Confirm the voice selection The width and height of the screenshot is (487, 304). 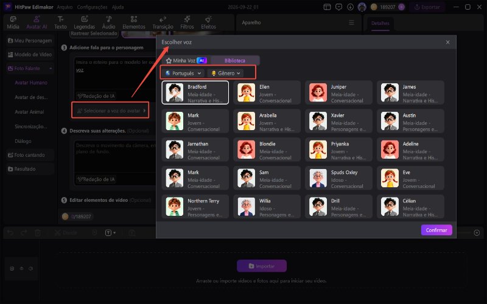436,230
